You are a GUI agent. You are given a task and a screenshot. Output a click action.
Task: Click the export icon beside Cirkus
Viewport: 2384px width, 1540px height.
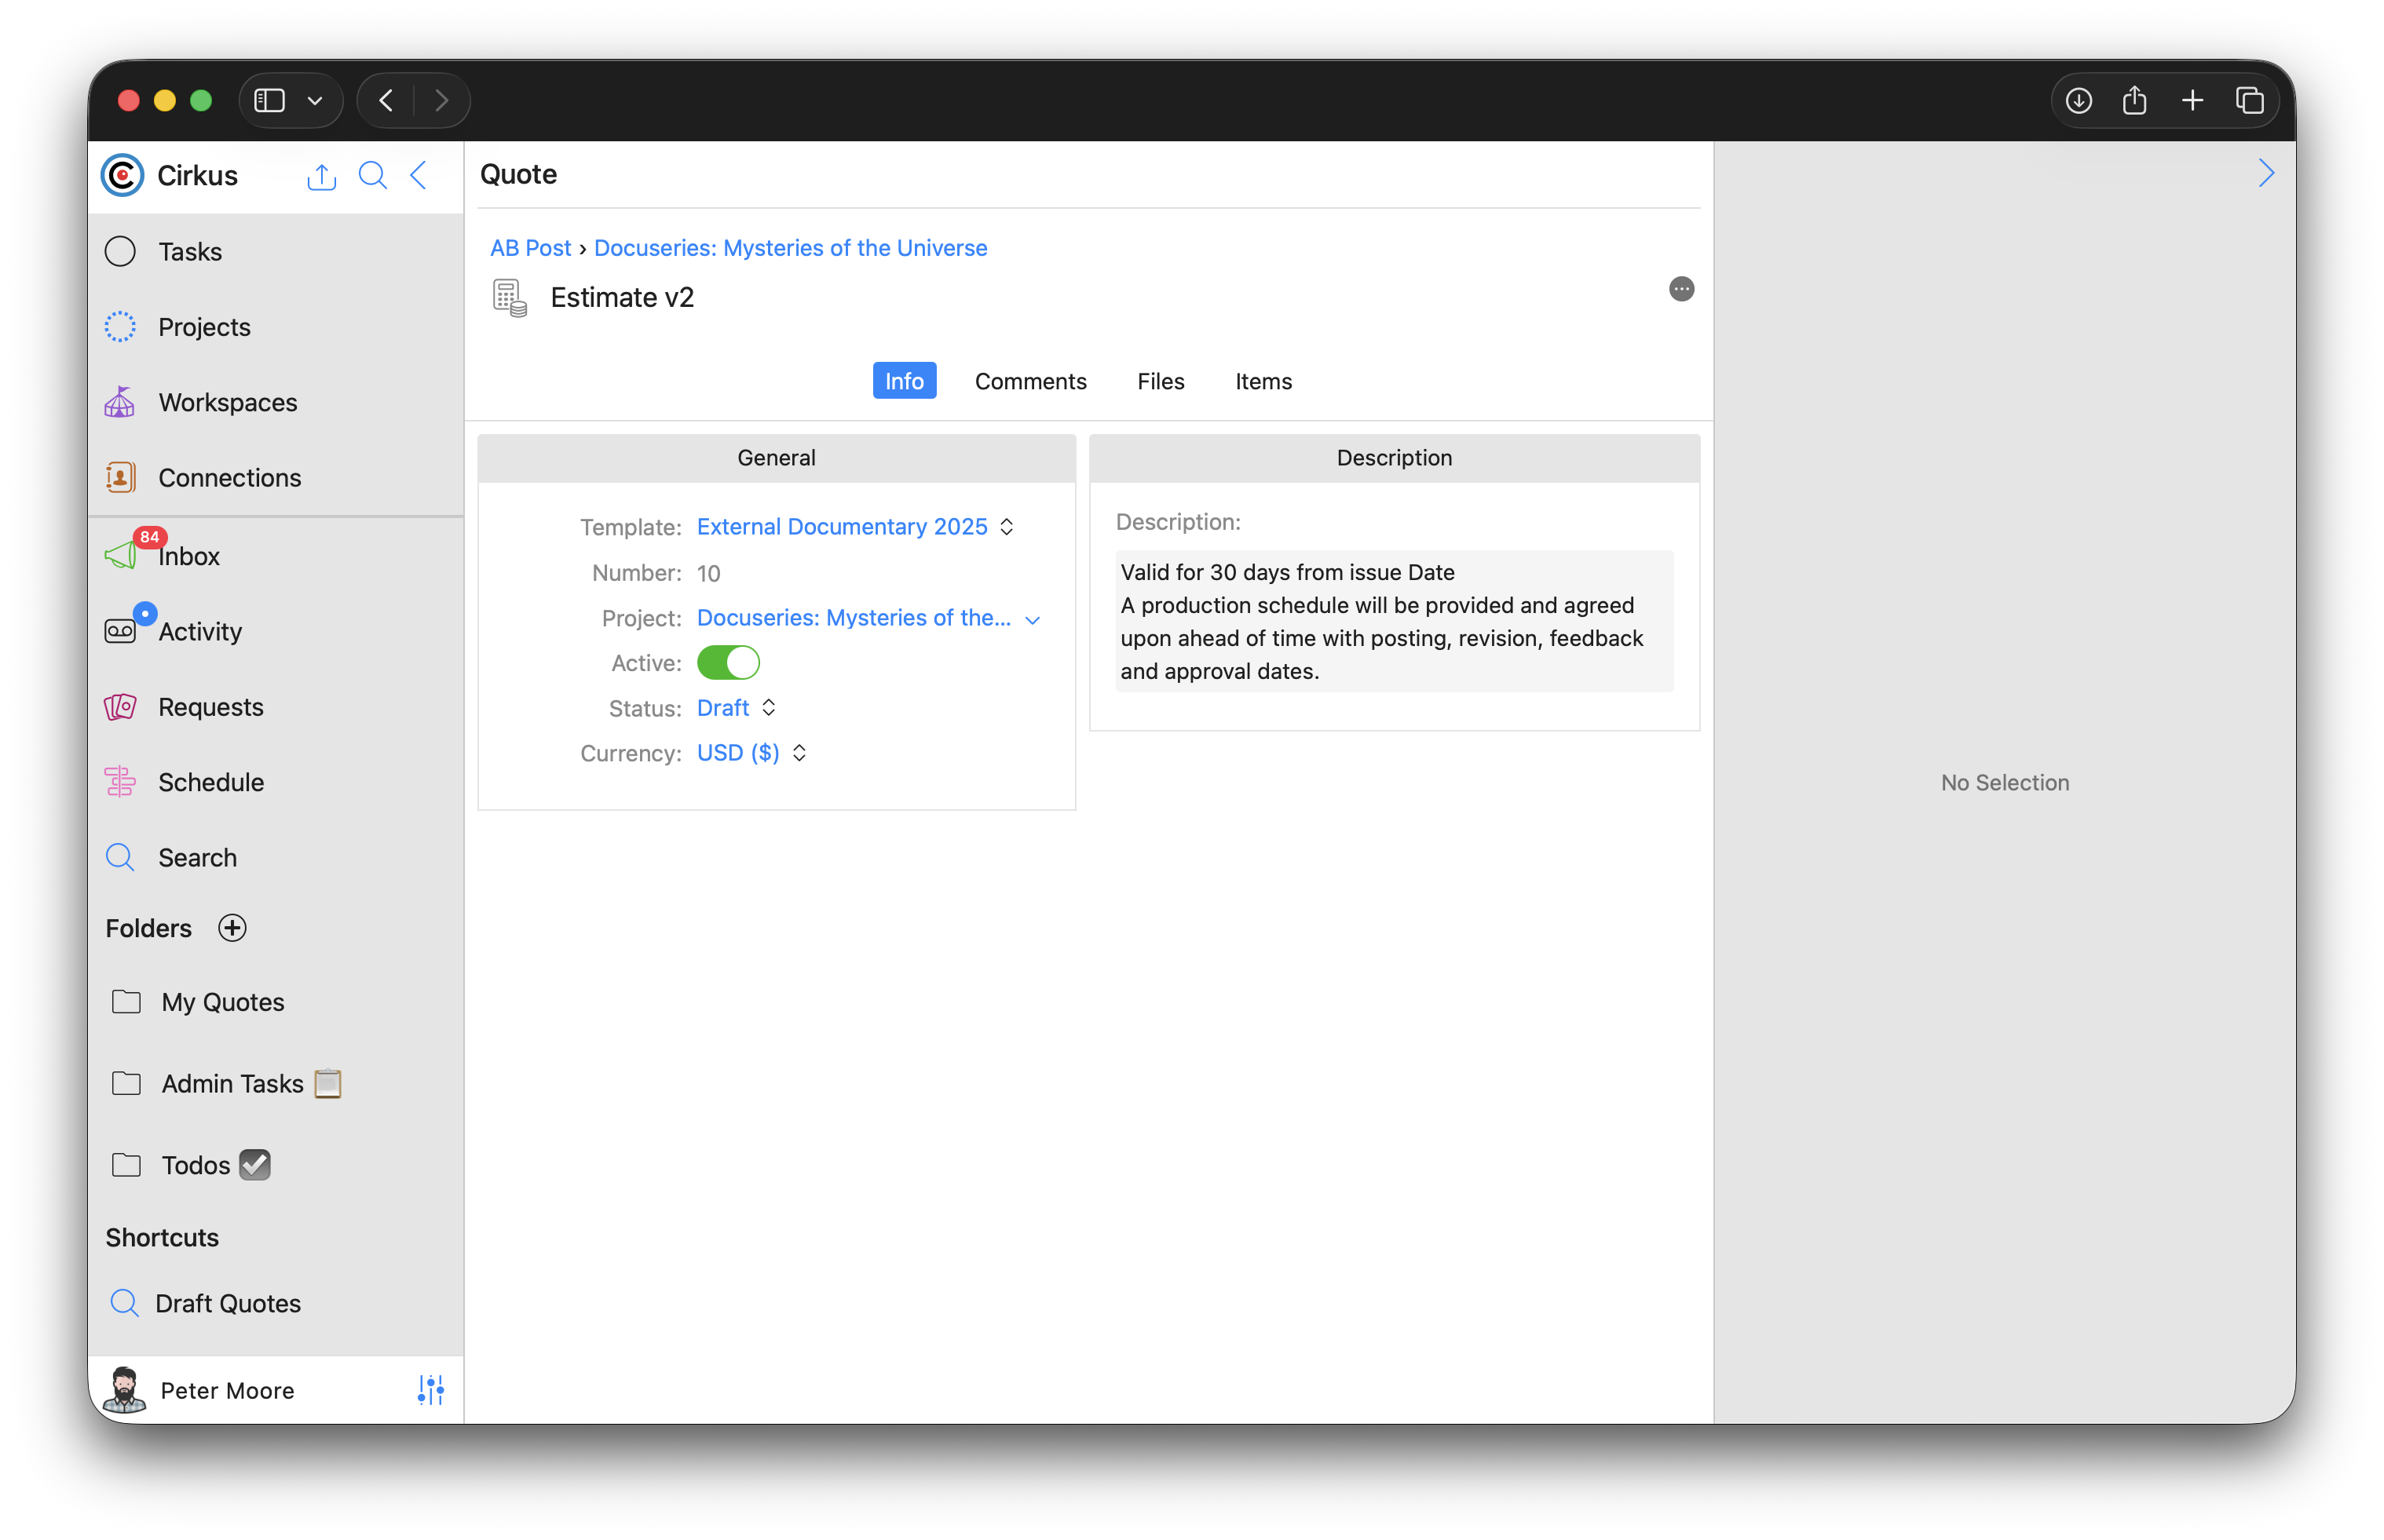point(321,176)
